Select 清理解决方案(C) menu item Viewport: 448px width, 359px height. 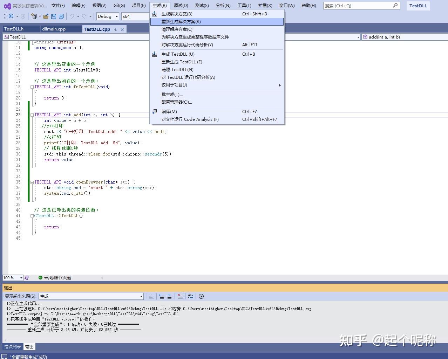(x=217, y=29)
